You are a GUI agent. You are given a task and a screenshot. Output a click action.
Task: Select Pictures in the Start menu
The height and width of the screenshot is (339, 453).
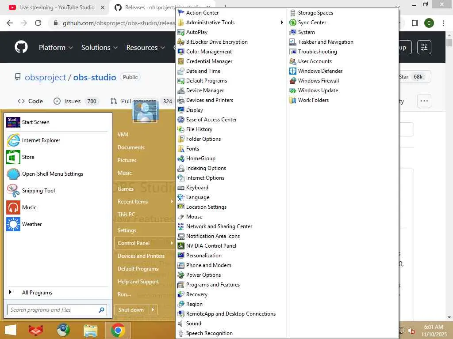[x=127, y=160]
